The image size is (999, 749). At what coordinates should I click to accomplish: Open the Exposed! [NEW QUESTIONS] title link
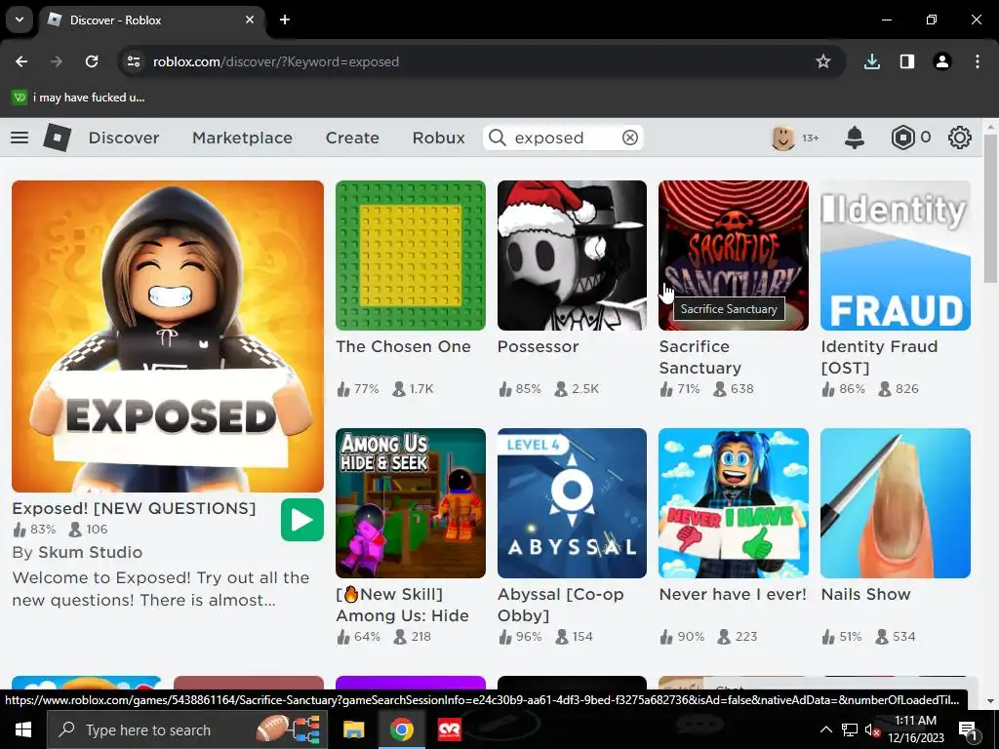(x=134, y=508)
